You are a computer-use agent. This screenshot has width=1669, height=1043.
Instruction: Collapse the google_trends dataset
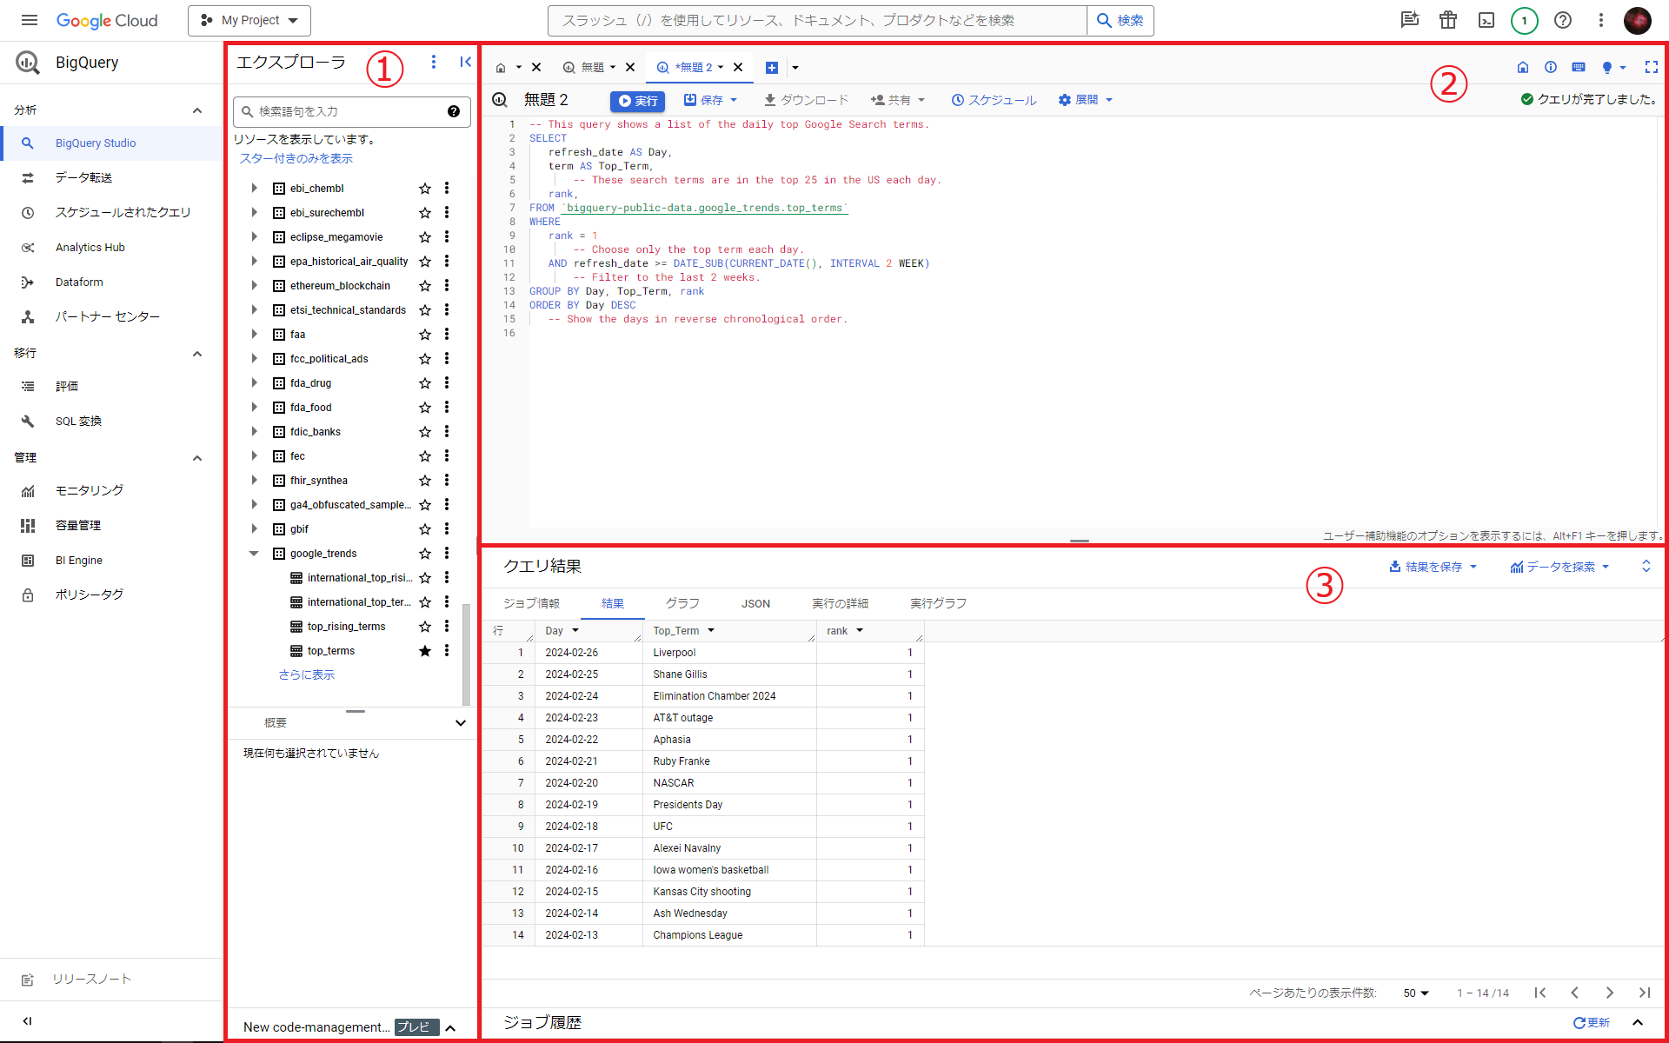254,553
